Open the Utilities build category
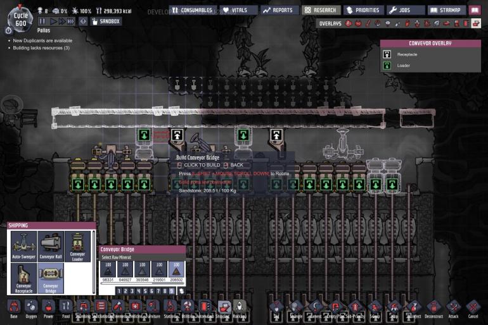The image size is (488, 325). click(188, 309)
